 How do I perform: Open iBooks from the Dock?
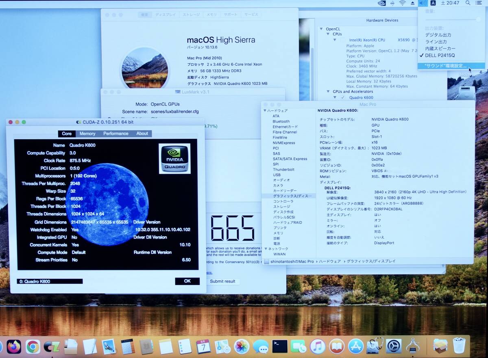337,347
